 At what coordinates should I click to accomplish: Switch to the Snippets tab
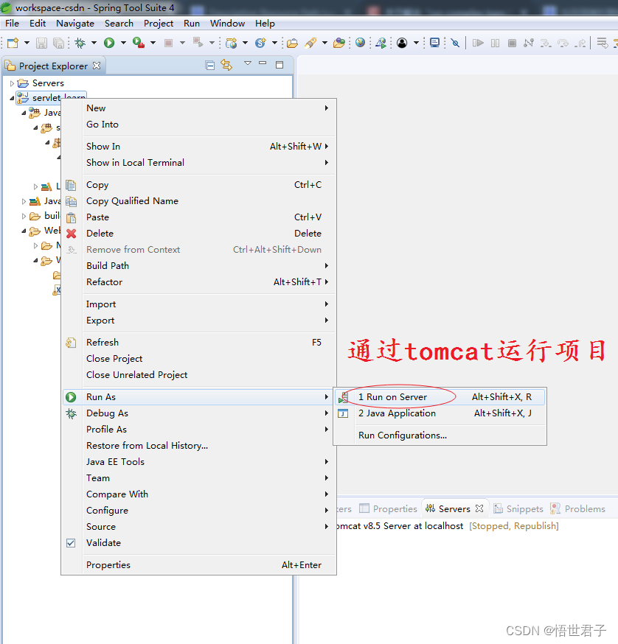tap(518, 509)
